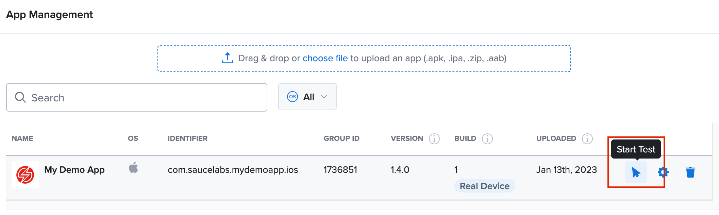Open settings for My Demo App

[663, 172]
